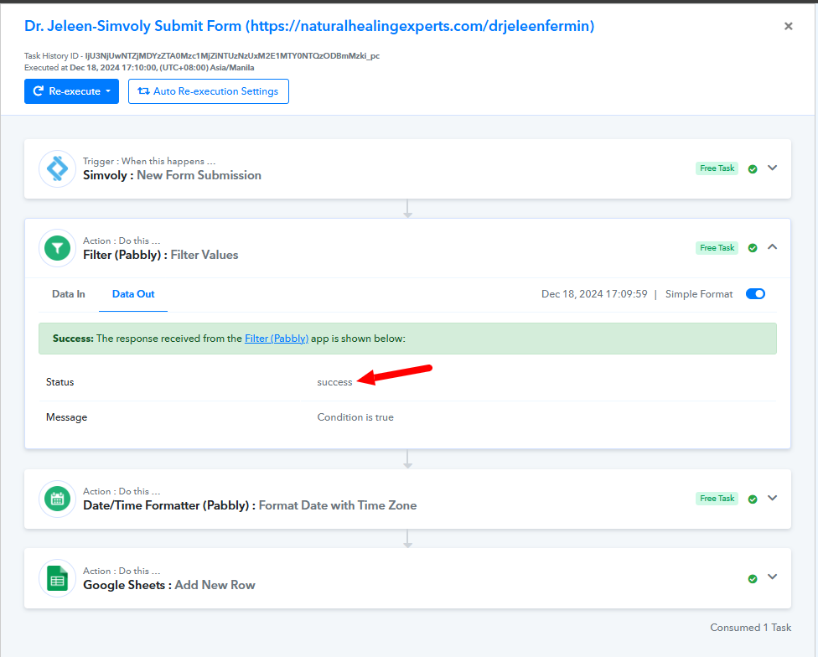The height and width of the screenshot is (657, 818).
Task: Collapse the Filter Values step
Action: tap(773, 247)
